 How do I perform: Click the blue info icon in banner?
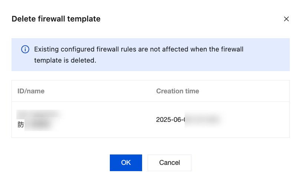click(25, 49)
